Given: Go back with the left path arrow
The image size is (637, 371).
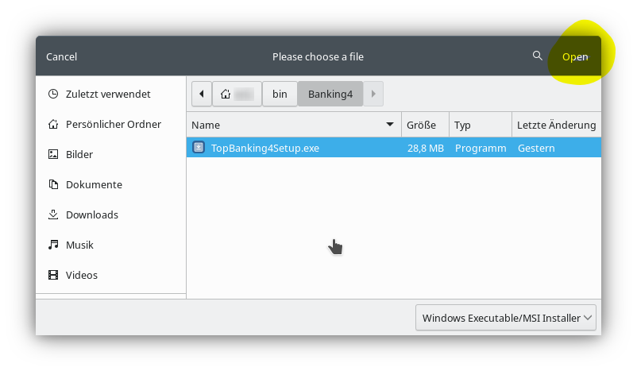Looking at the screenshot, I should tap(201, 94).
